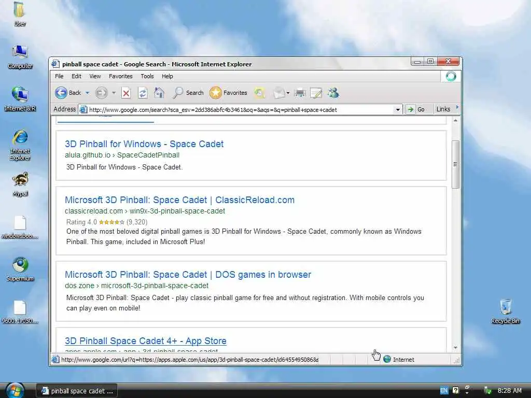Open the Messenger people icon
531x398 pixels.
[333, 93]
